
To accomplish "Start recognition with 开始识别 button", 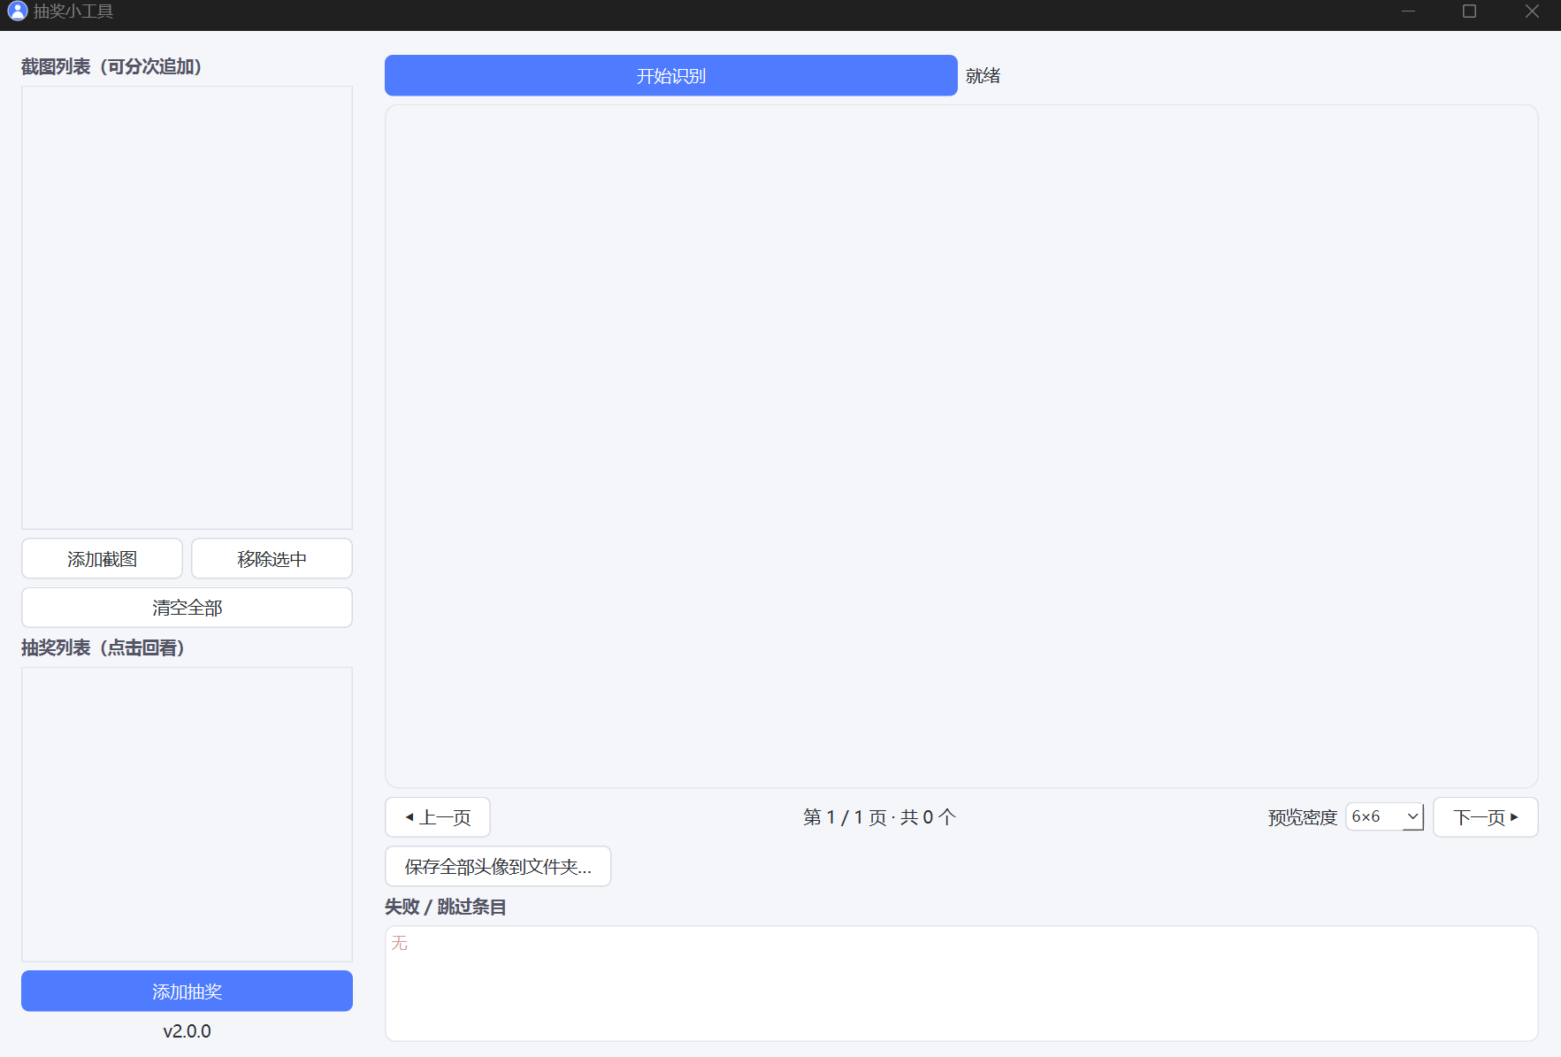I will (670, 76).
